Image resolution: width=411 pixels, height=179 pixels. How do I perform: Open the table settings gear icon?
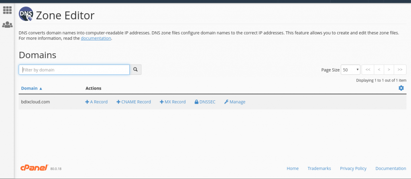[x=401, y=88]
